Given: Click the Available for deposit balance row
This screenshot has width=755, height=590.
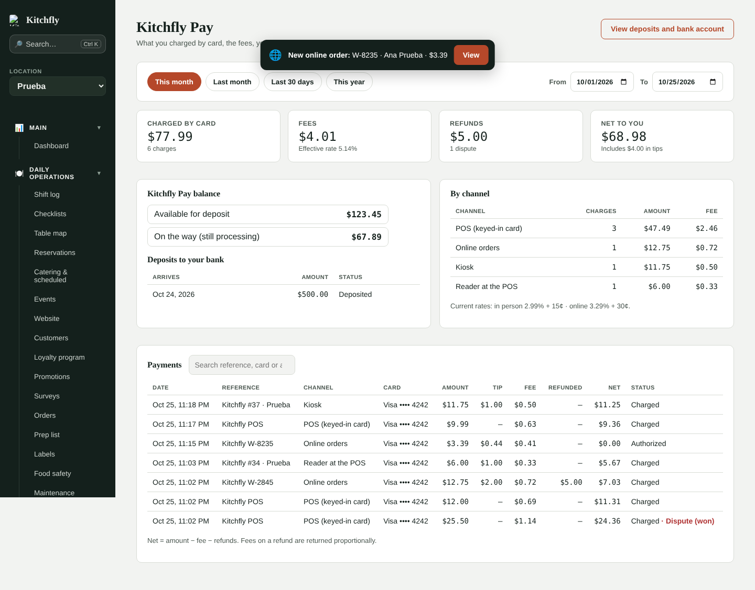Looking at the screenshot, I should coord(268,214).
